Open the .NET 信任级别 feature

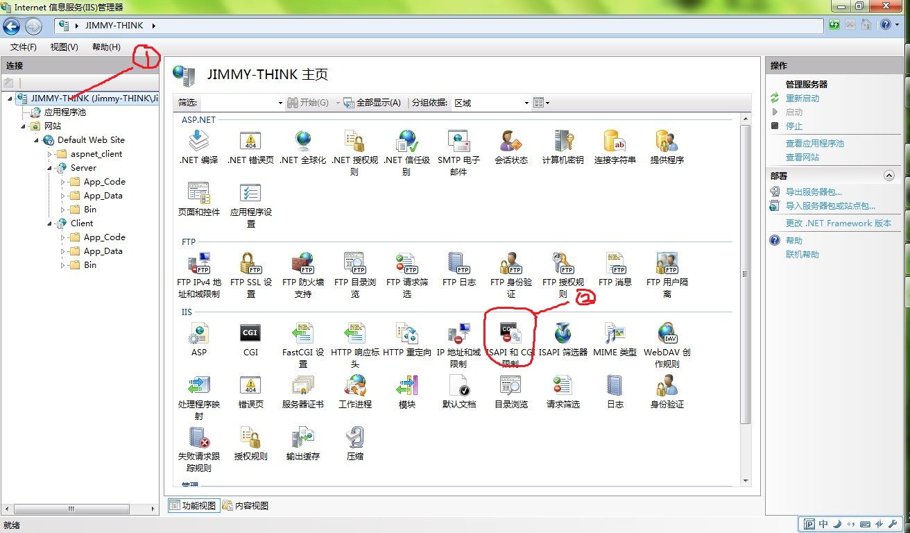(407, 142)
